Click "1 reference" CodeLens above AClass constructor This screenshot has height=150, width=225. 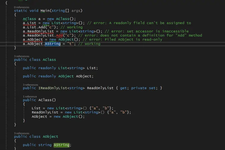pyautogui.click(x=30, y=97)
